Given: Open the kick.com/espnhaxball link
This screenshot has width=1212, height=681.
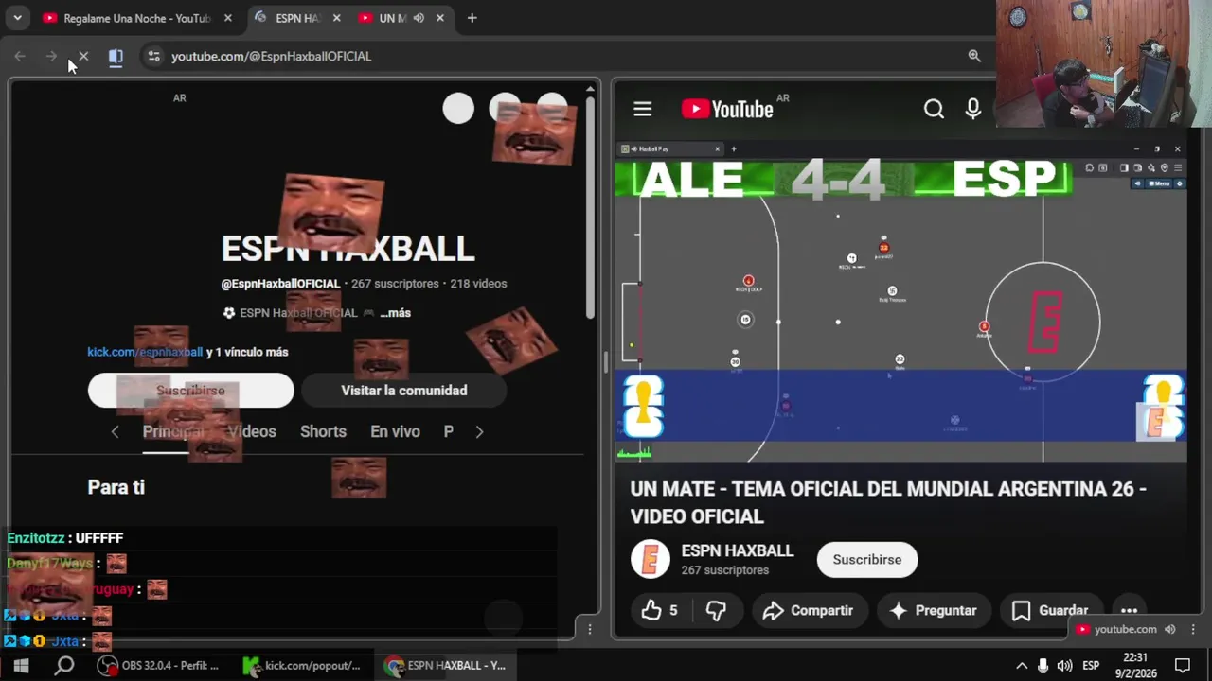Looking at the screenshot, I should coord(145,352).
